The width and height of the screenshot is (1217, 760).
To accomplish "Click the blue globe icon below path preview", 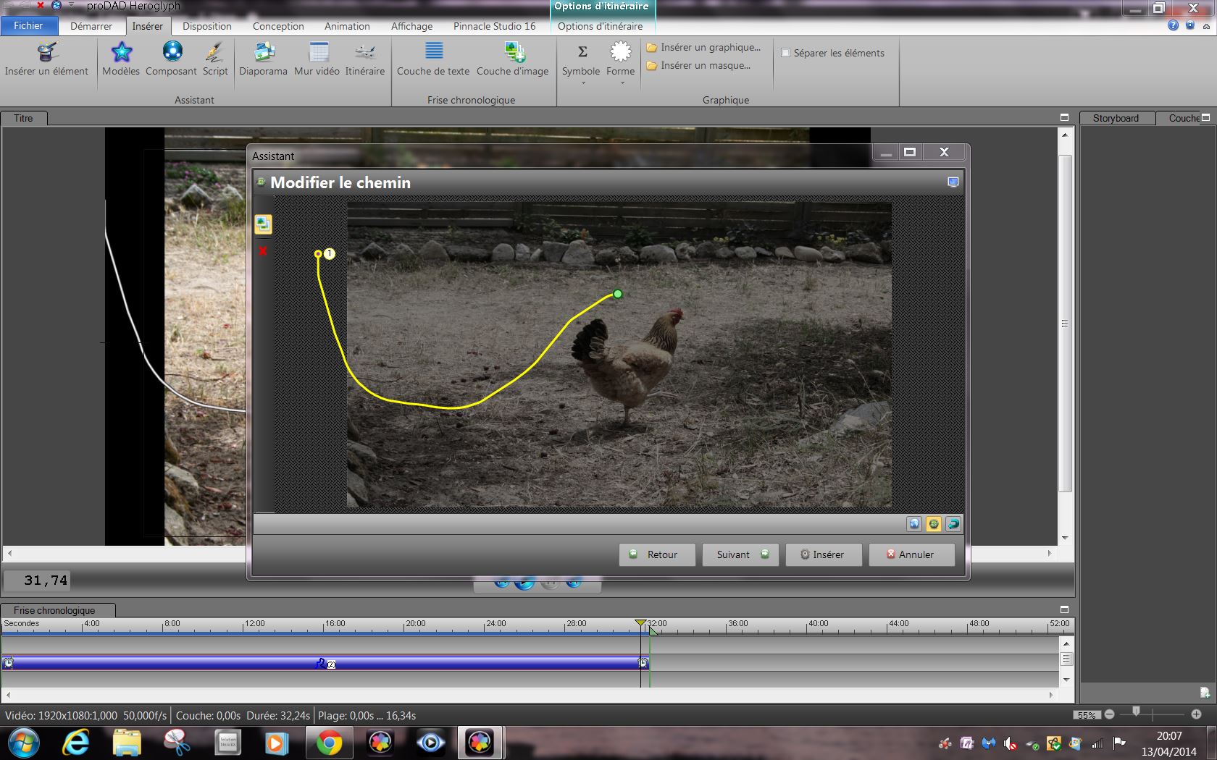I will click(x=914, y=524).
